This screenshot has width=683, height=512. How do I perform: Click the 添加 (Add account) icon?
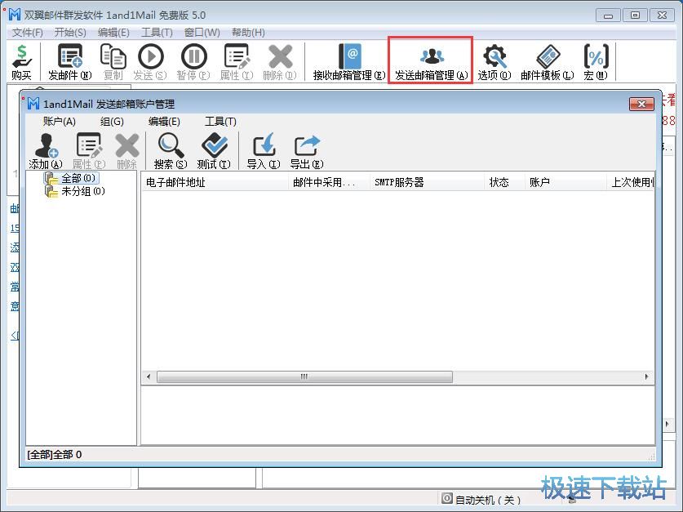[45, 147]
